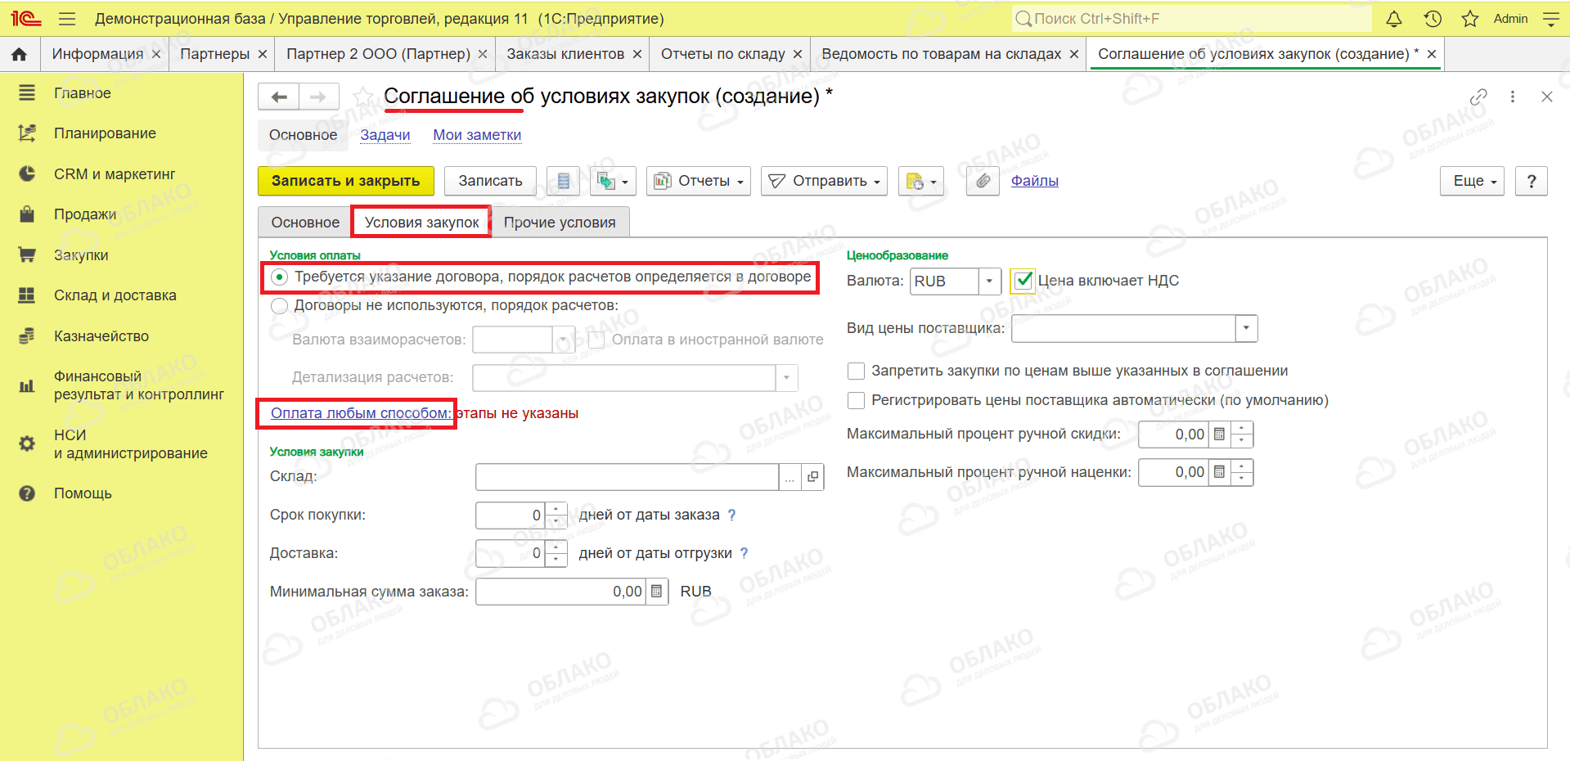
Task: Open history clock icon
Action: click(1433, 19)
